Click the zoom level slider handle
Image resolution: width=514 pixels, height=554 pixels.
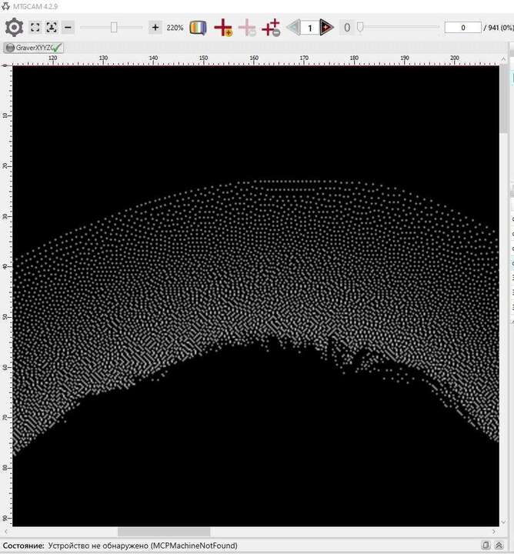click(114, 28)
